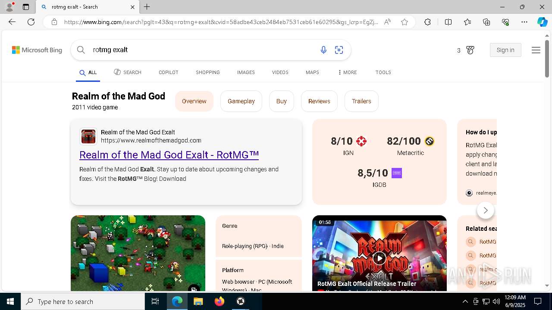Click the realmofthemadgod.com URL text
This screenshot has height=310, width=552.
(x=151, y=140)
